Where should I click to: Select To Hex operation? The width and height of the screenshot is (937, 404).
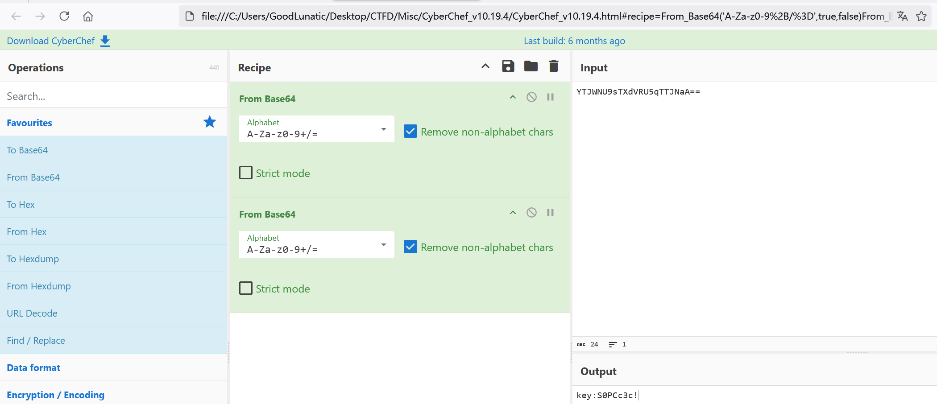point(113,204)
